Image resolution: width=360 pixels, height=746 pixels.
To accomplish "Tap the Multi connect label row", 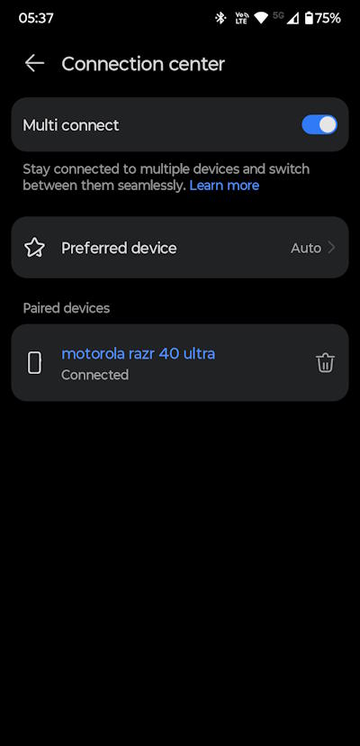I will tap(180, 124).
